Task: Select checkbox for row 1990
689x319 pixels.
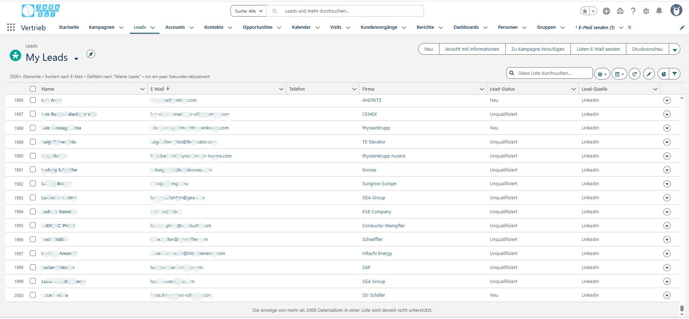Action: pyautogui.click(x=33, y=156)
